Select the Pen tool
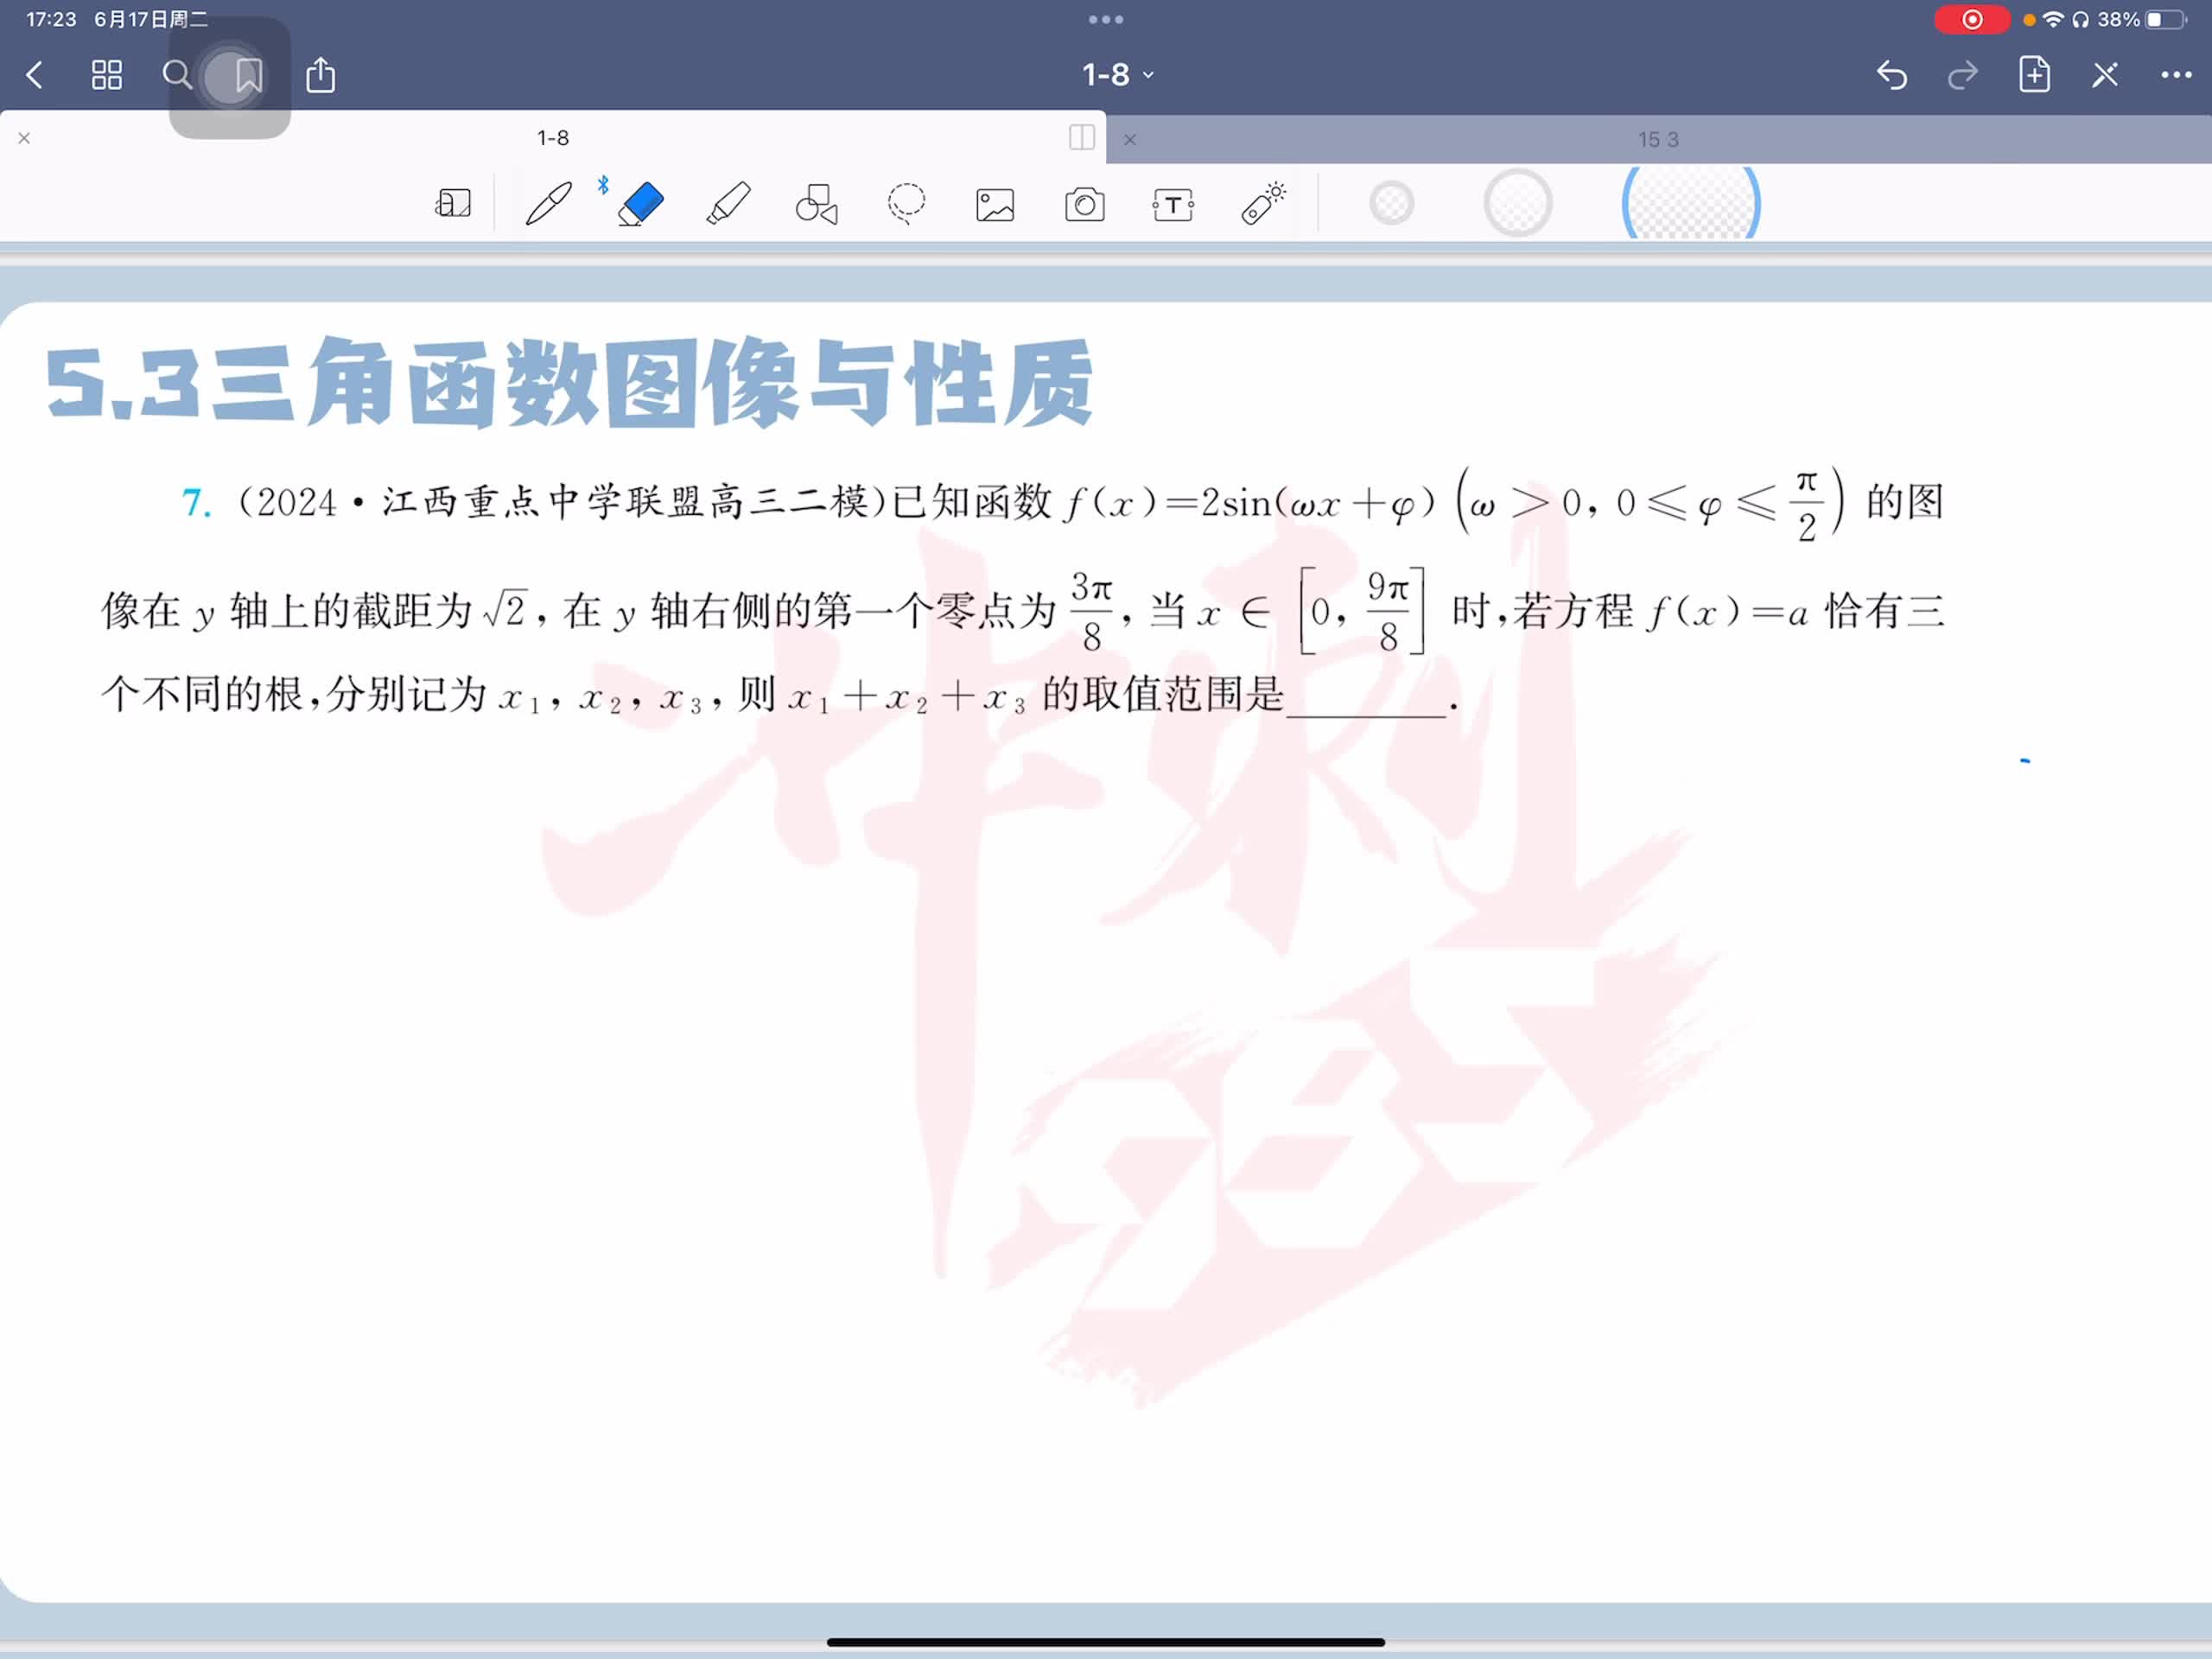This screenshot has height=1659, width=2212. tap(549, 204)
